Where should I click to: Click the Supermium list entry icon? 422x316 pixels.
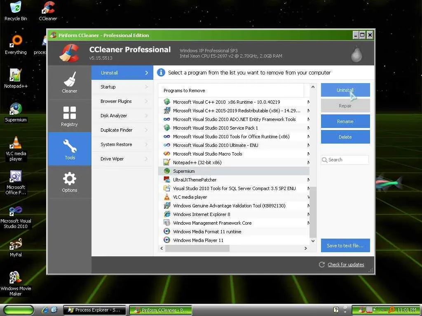click(167, 171)
